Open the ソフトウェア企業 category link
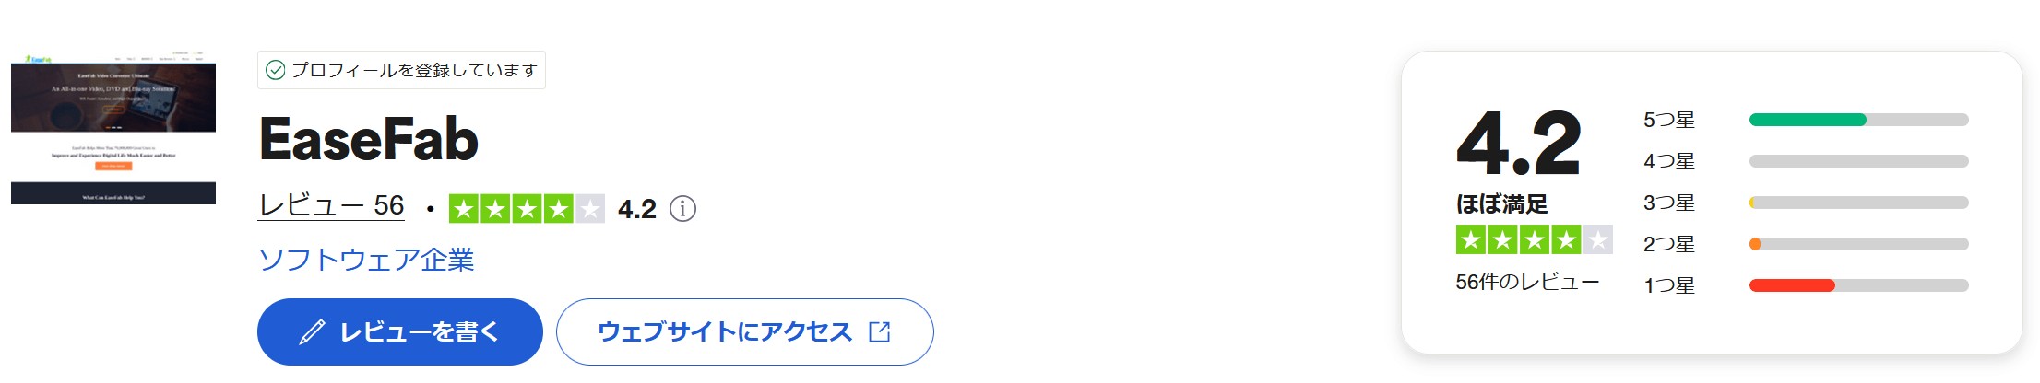 click(x=366, y=260)
